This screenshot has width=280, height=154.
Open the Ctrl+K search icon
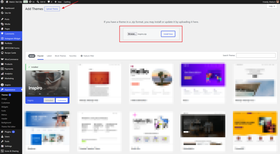[41, 2]
